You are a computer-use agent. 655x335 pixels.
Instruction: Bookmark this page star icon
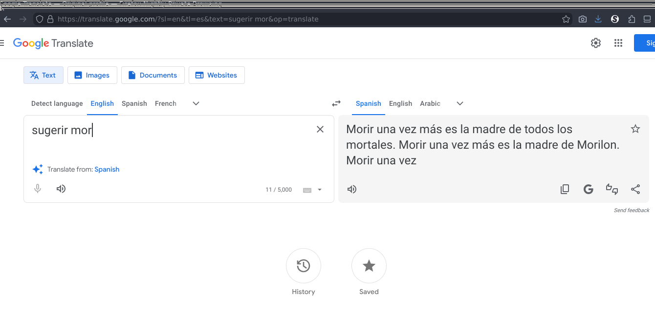click(x=566, y=19)
